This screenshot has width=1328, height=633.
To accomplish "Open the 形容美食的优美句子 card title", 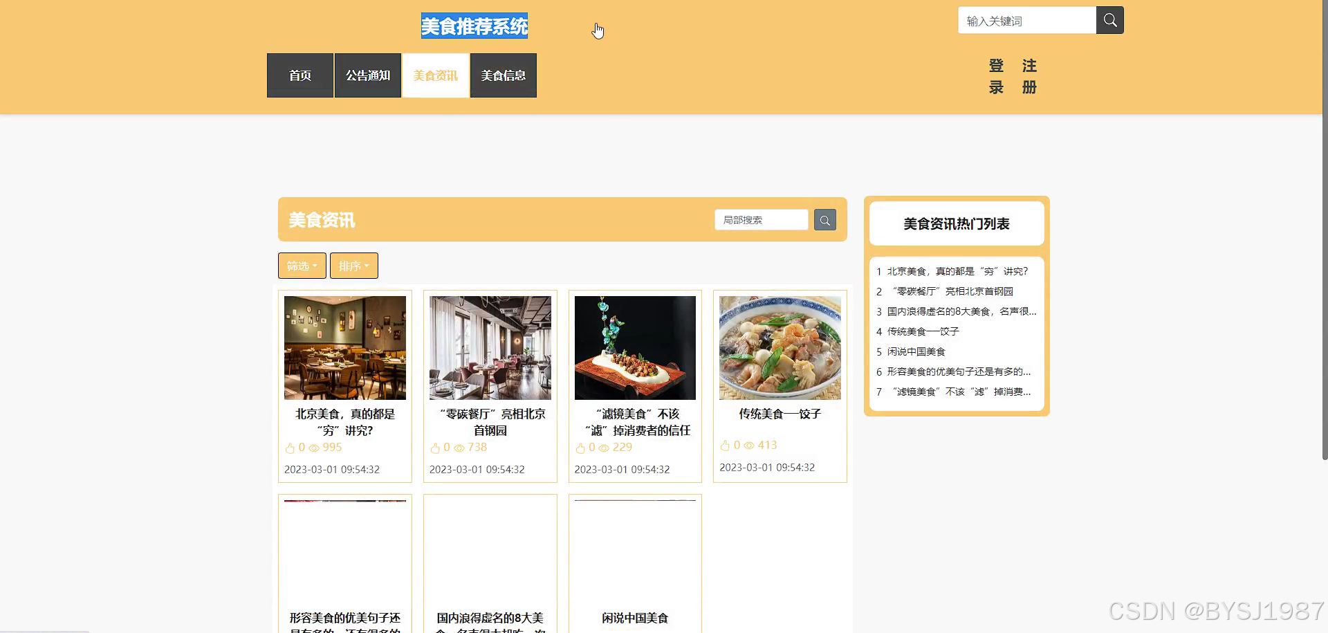I will (x=345, y=622).
